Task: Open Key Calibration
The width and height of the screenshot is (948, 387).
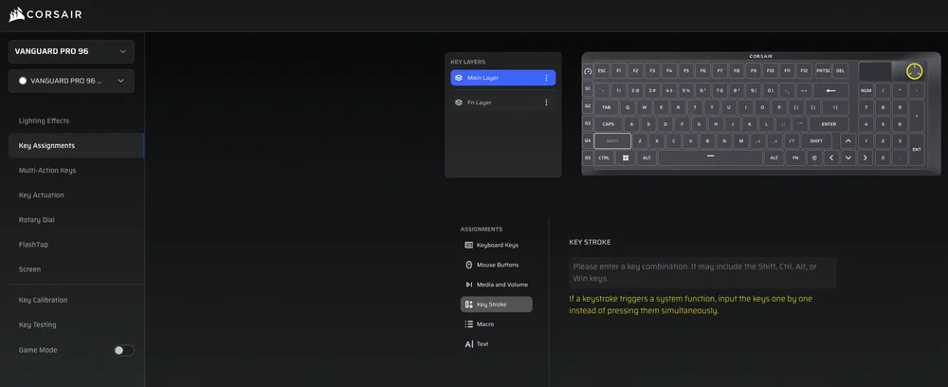Action: (x=76, y=300)
